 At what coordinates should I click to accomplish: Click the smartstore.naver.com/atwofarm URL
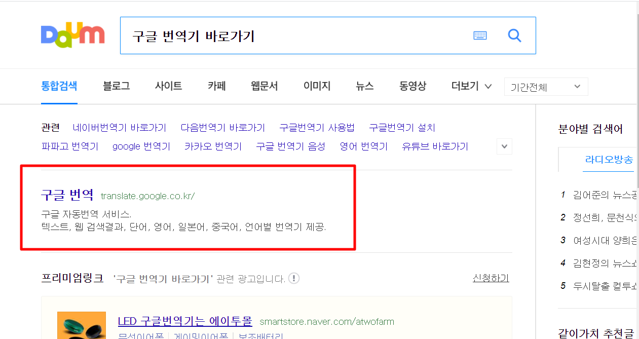(327, 322)
